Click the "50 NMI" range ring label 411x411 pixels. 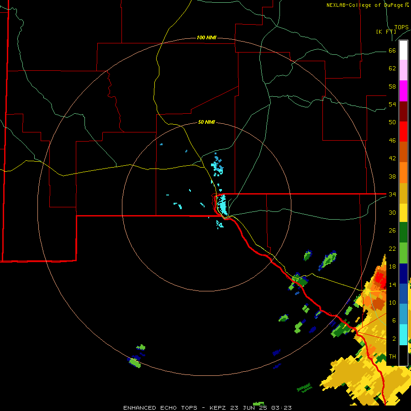206,122
